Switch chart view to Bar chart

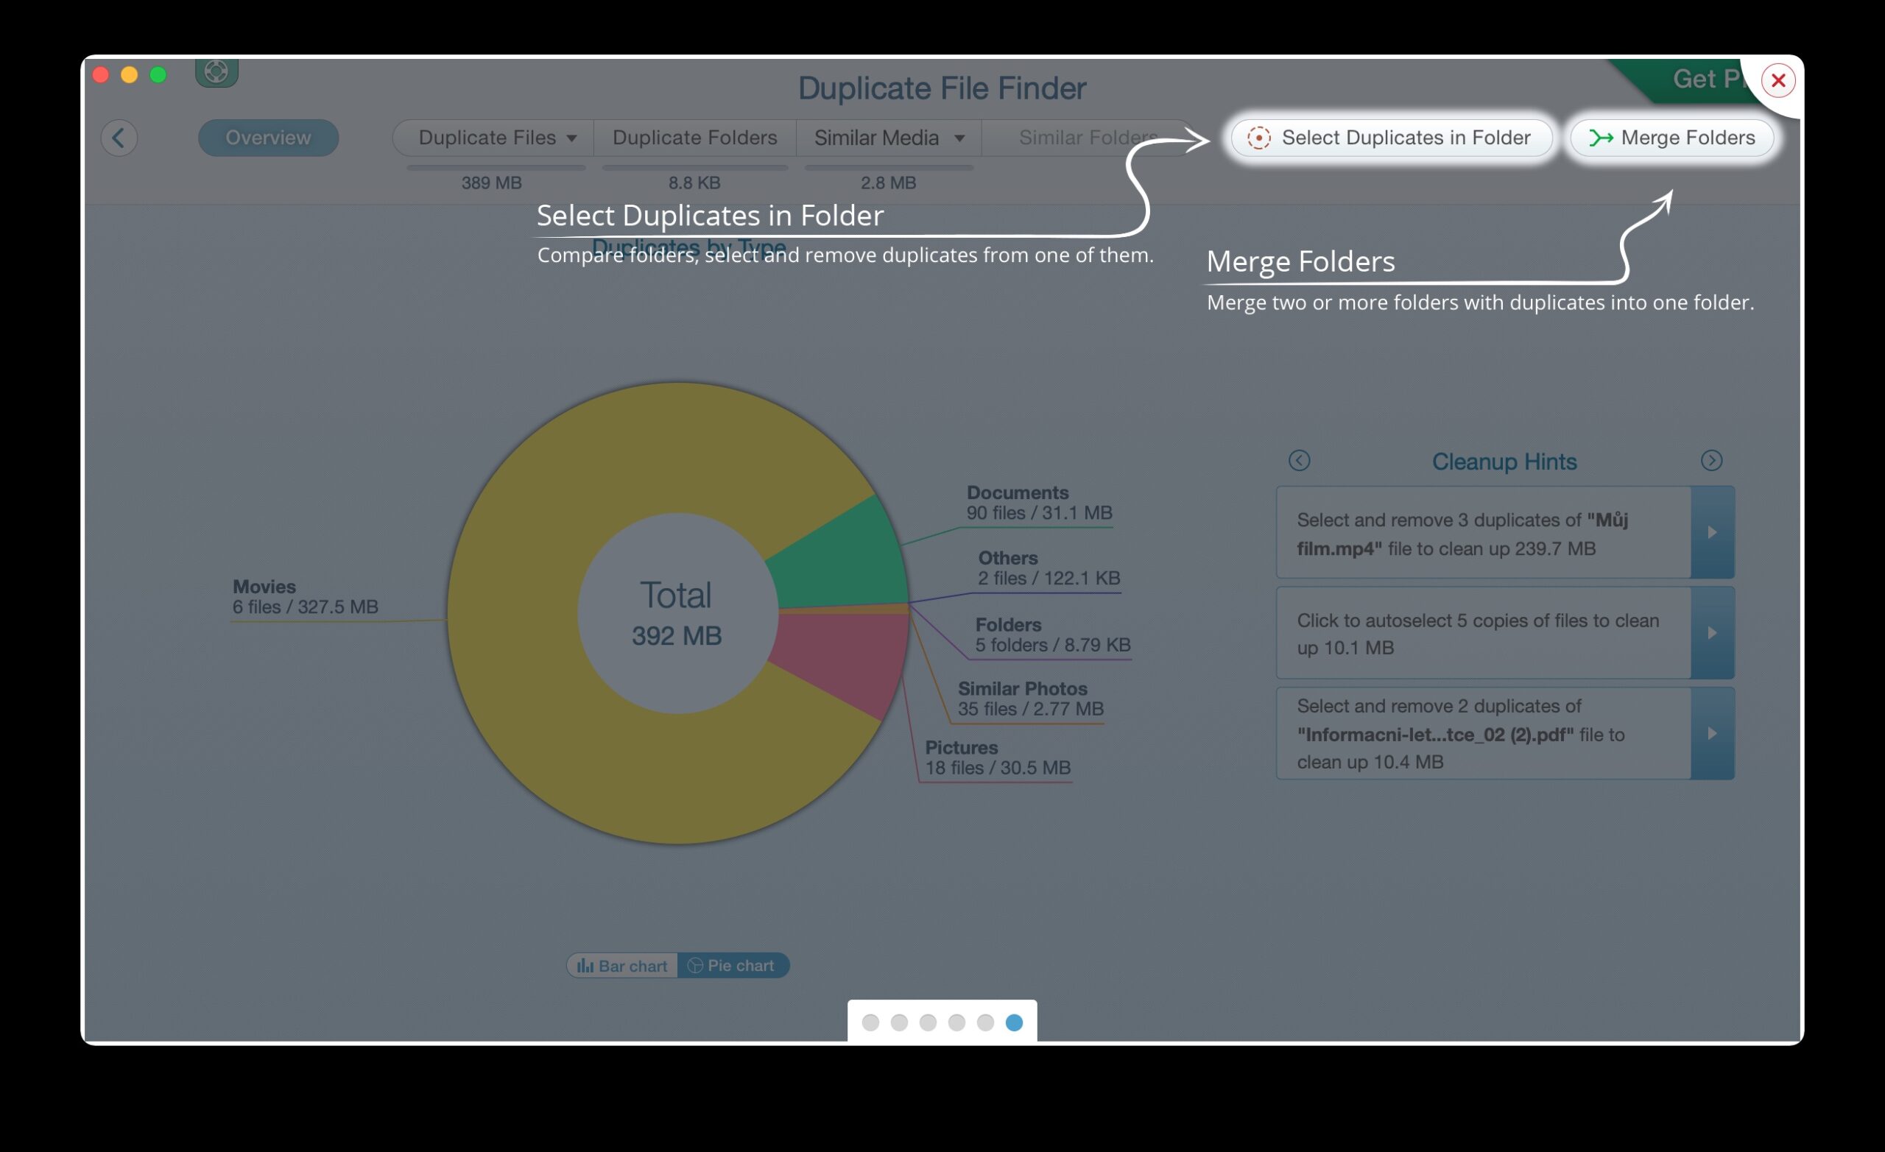click(x=622, y=965)
